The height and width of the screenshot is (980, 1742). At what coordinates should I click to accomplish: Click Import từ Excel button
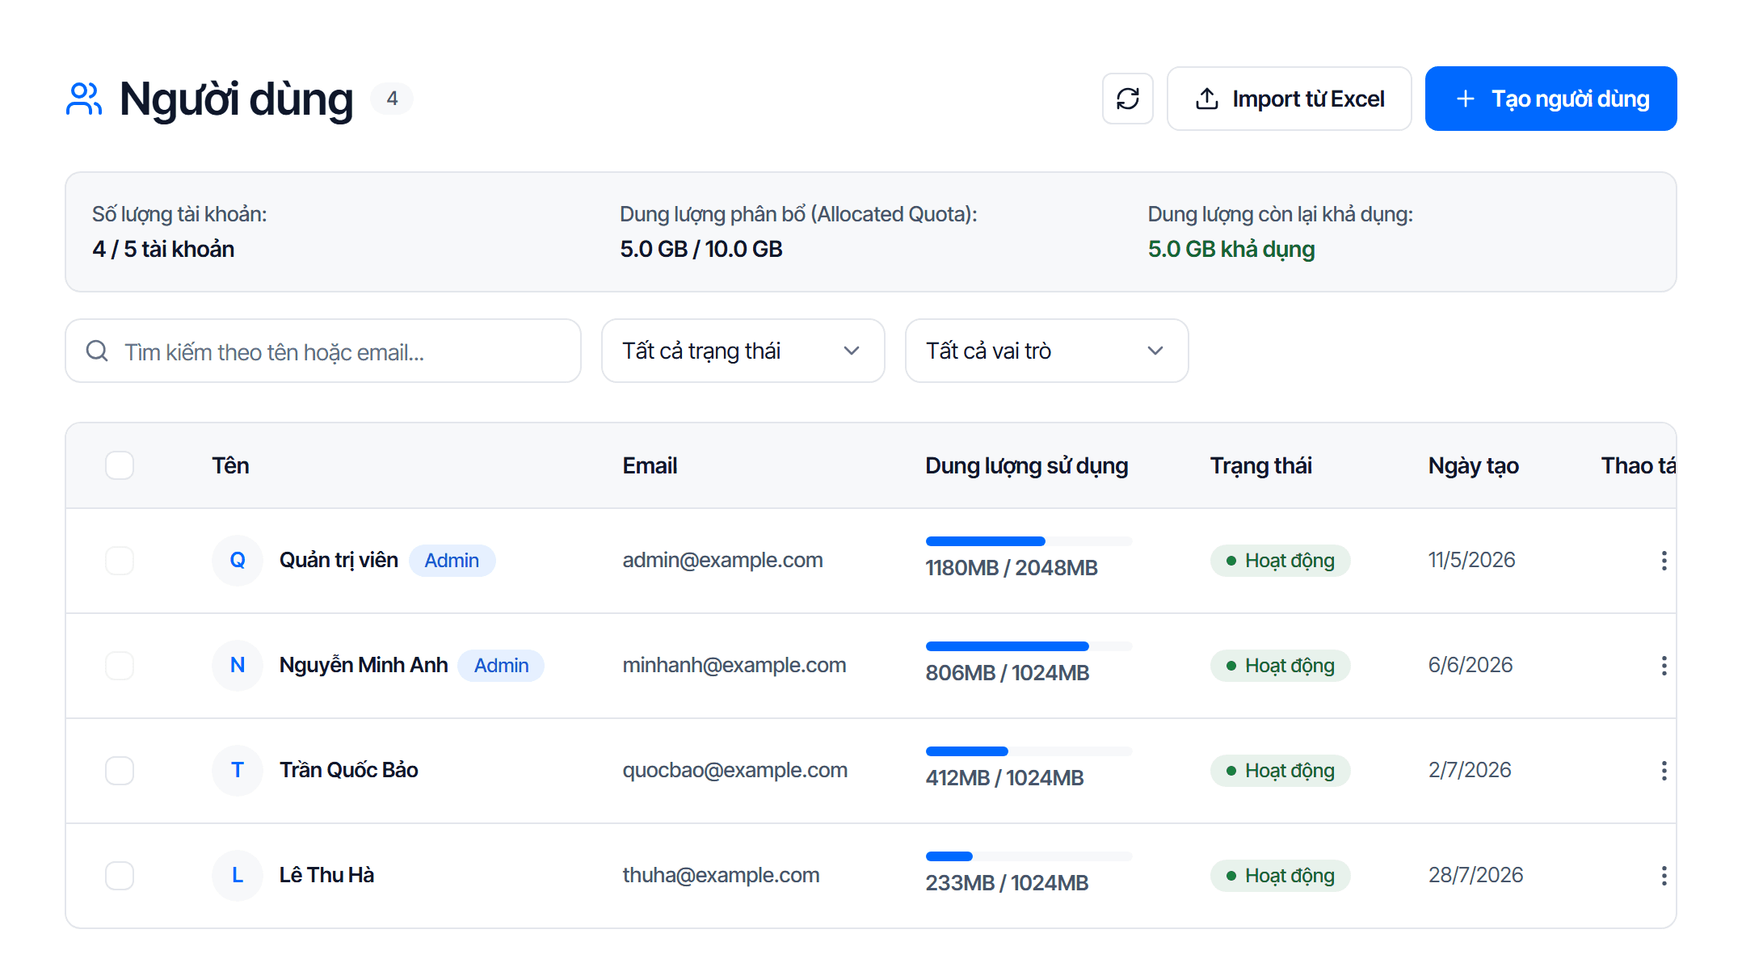click(1290, 99)
